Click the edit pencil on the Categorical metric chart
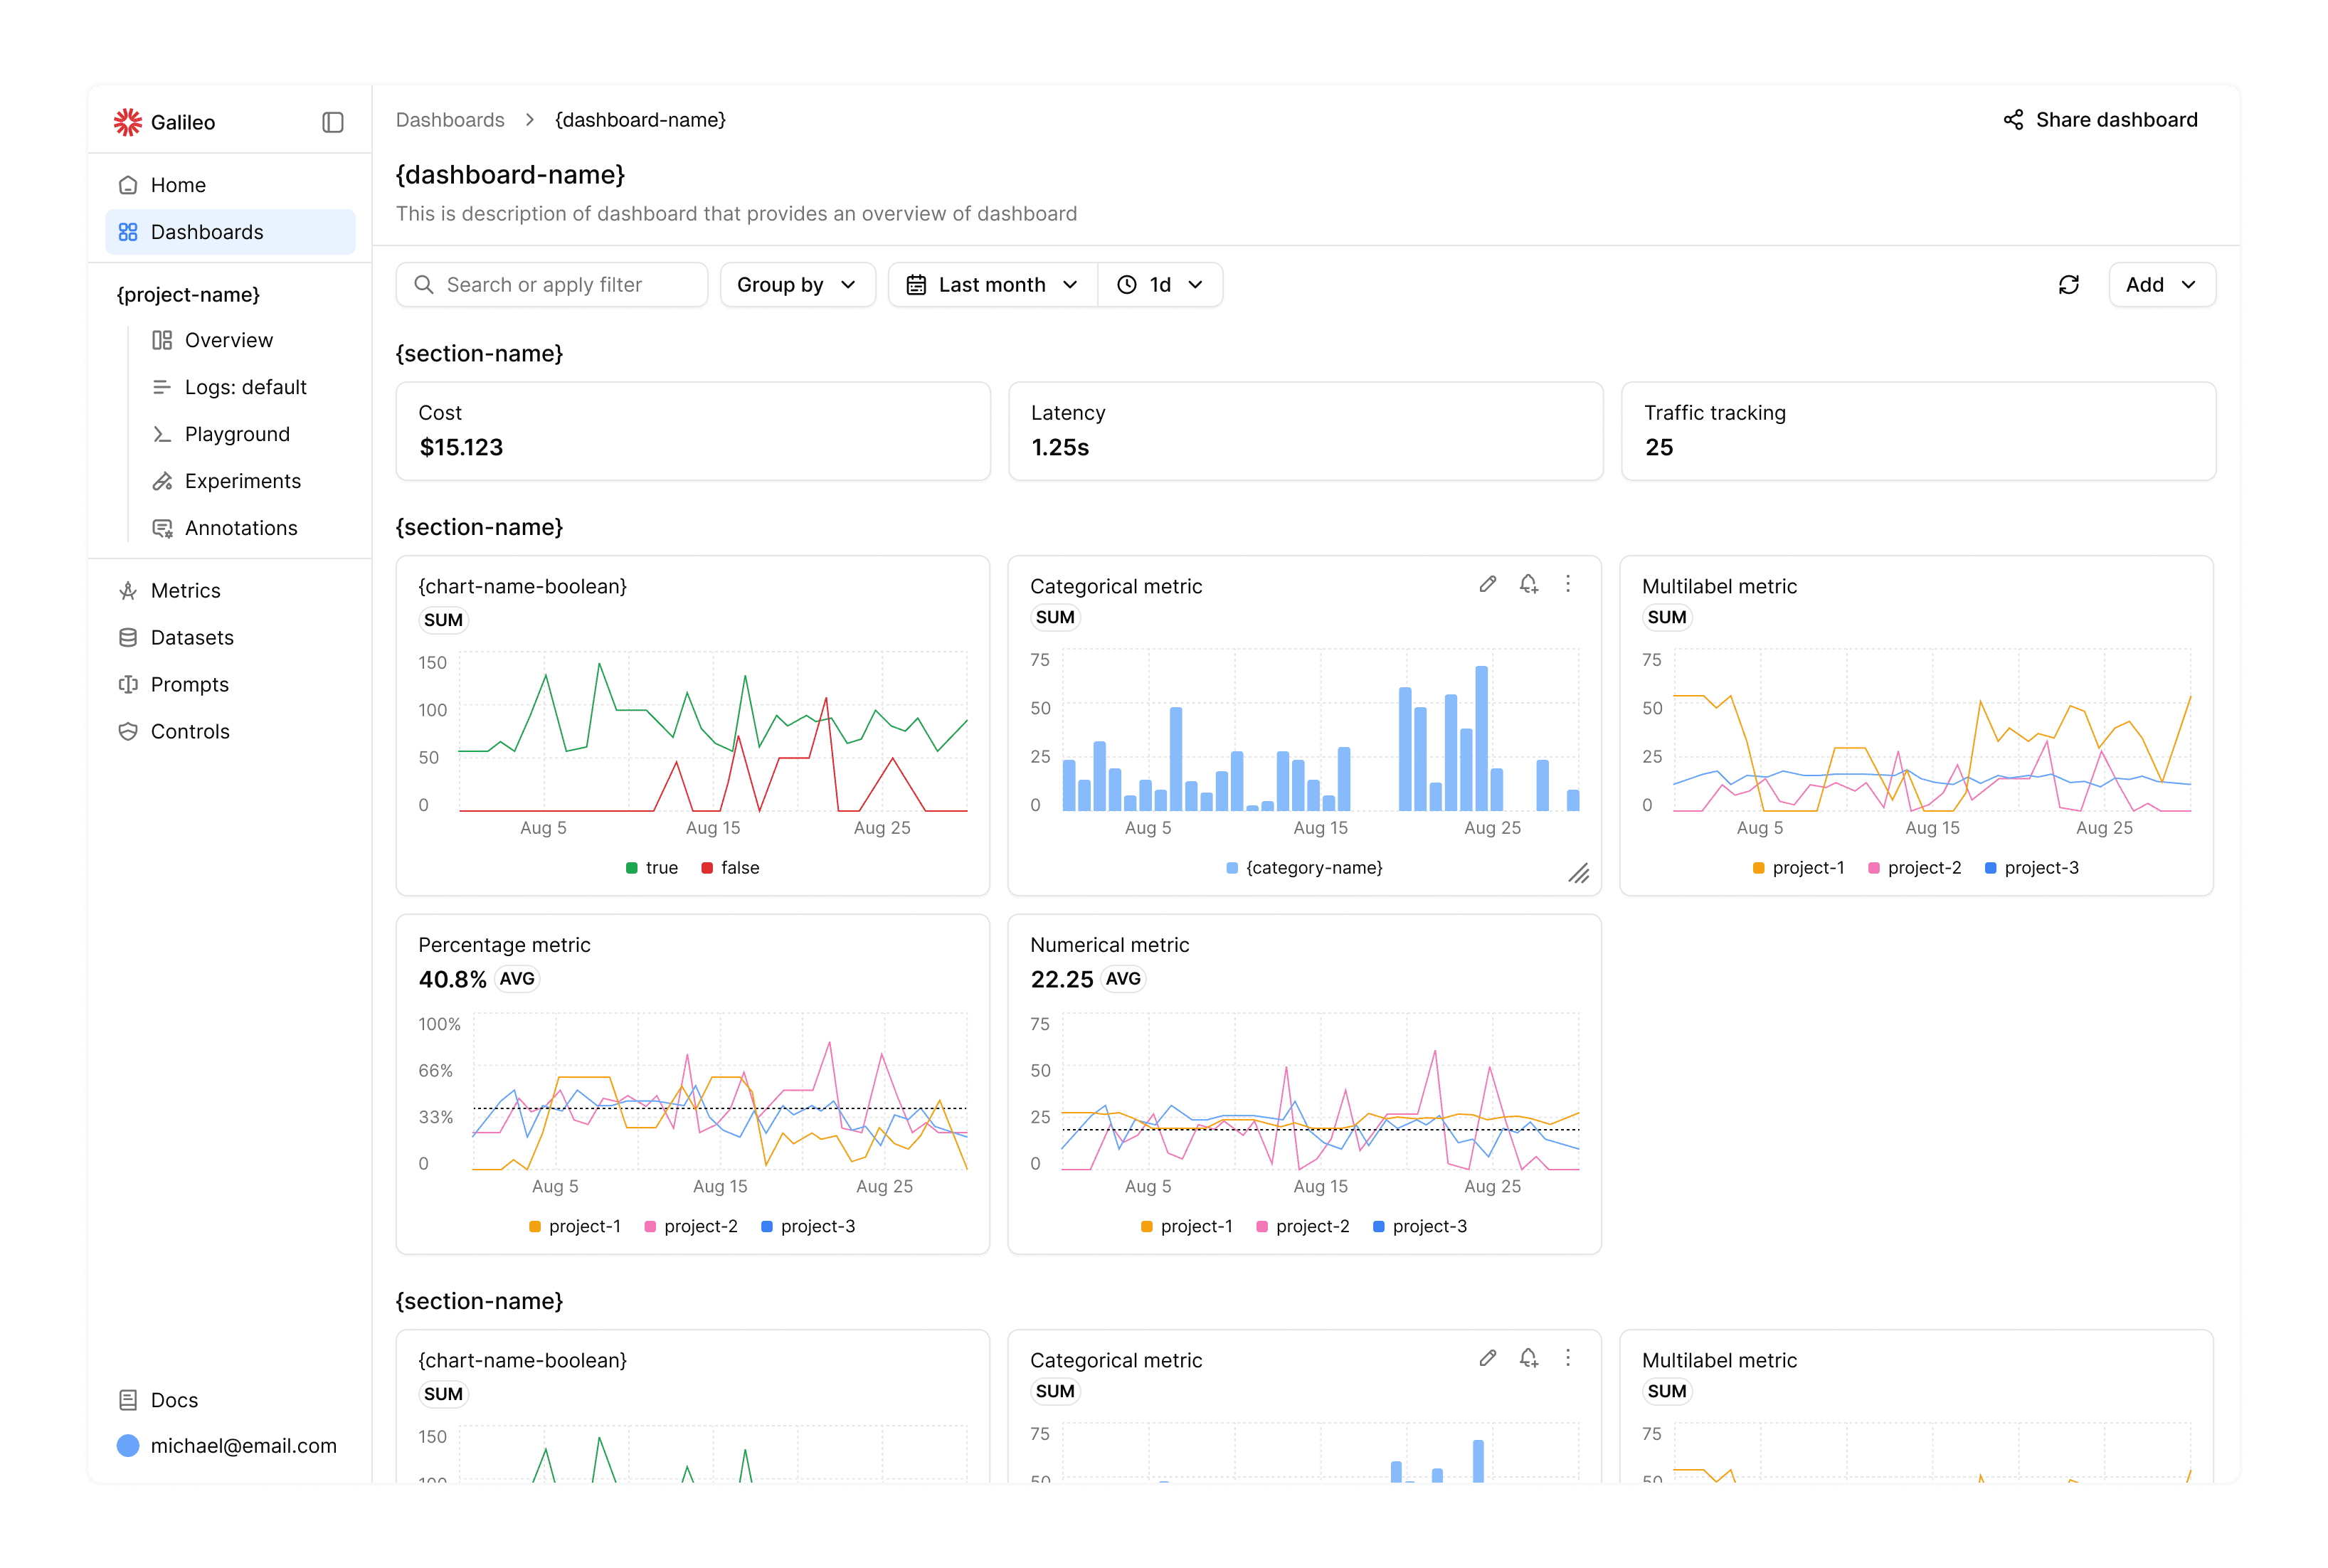Viewport: 2328px width, 1568px height. (1488, 584)
